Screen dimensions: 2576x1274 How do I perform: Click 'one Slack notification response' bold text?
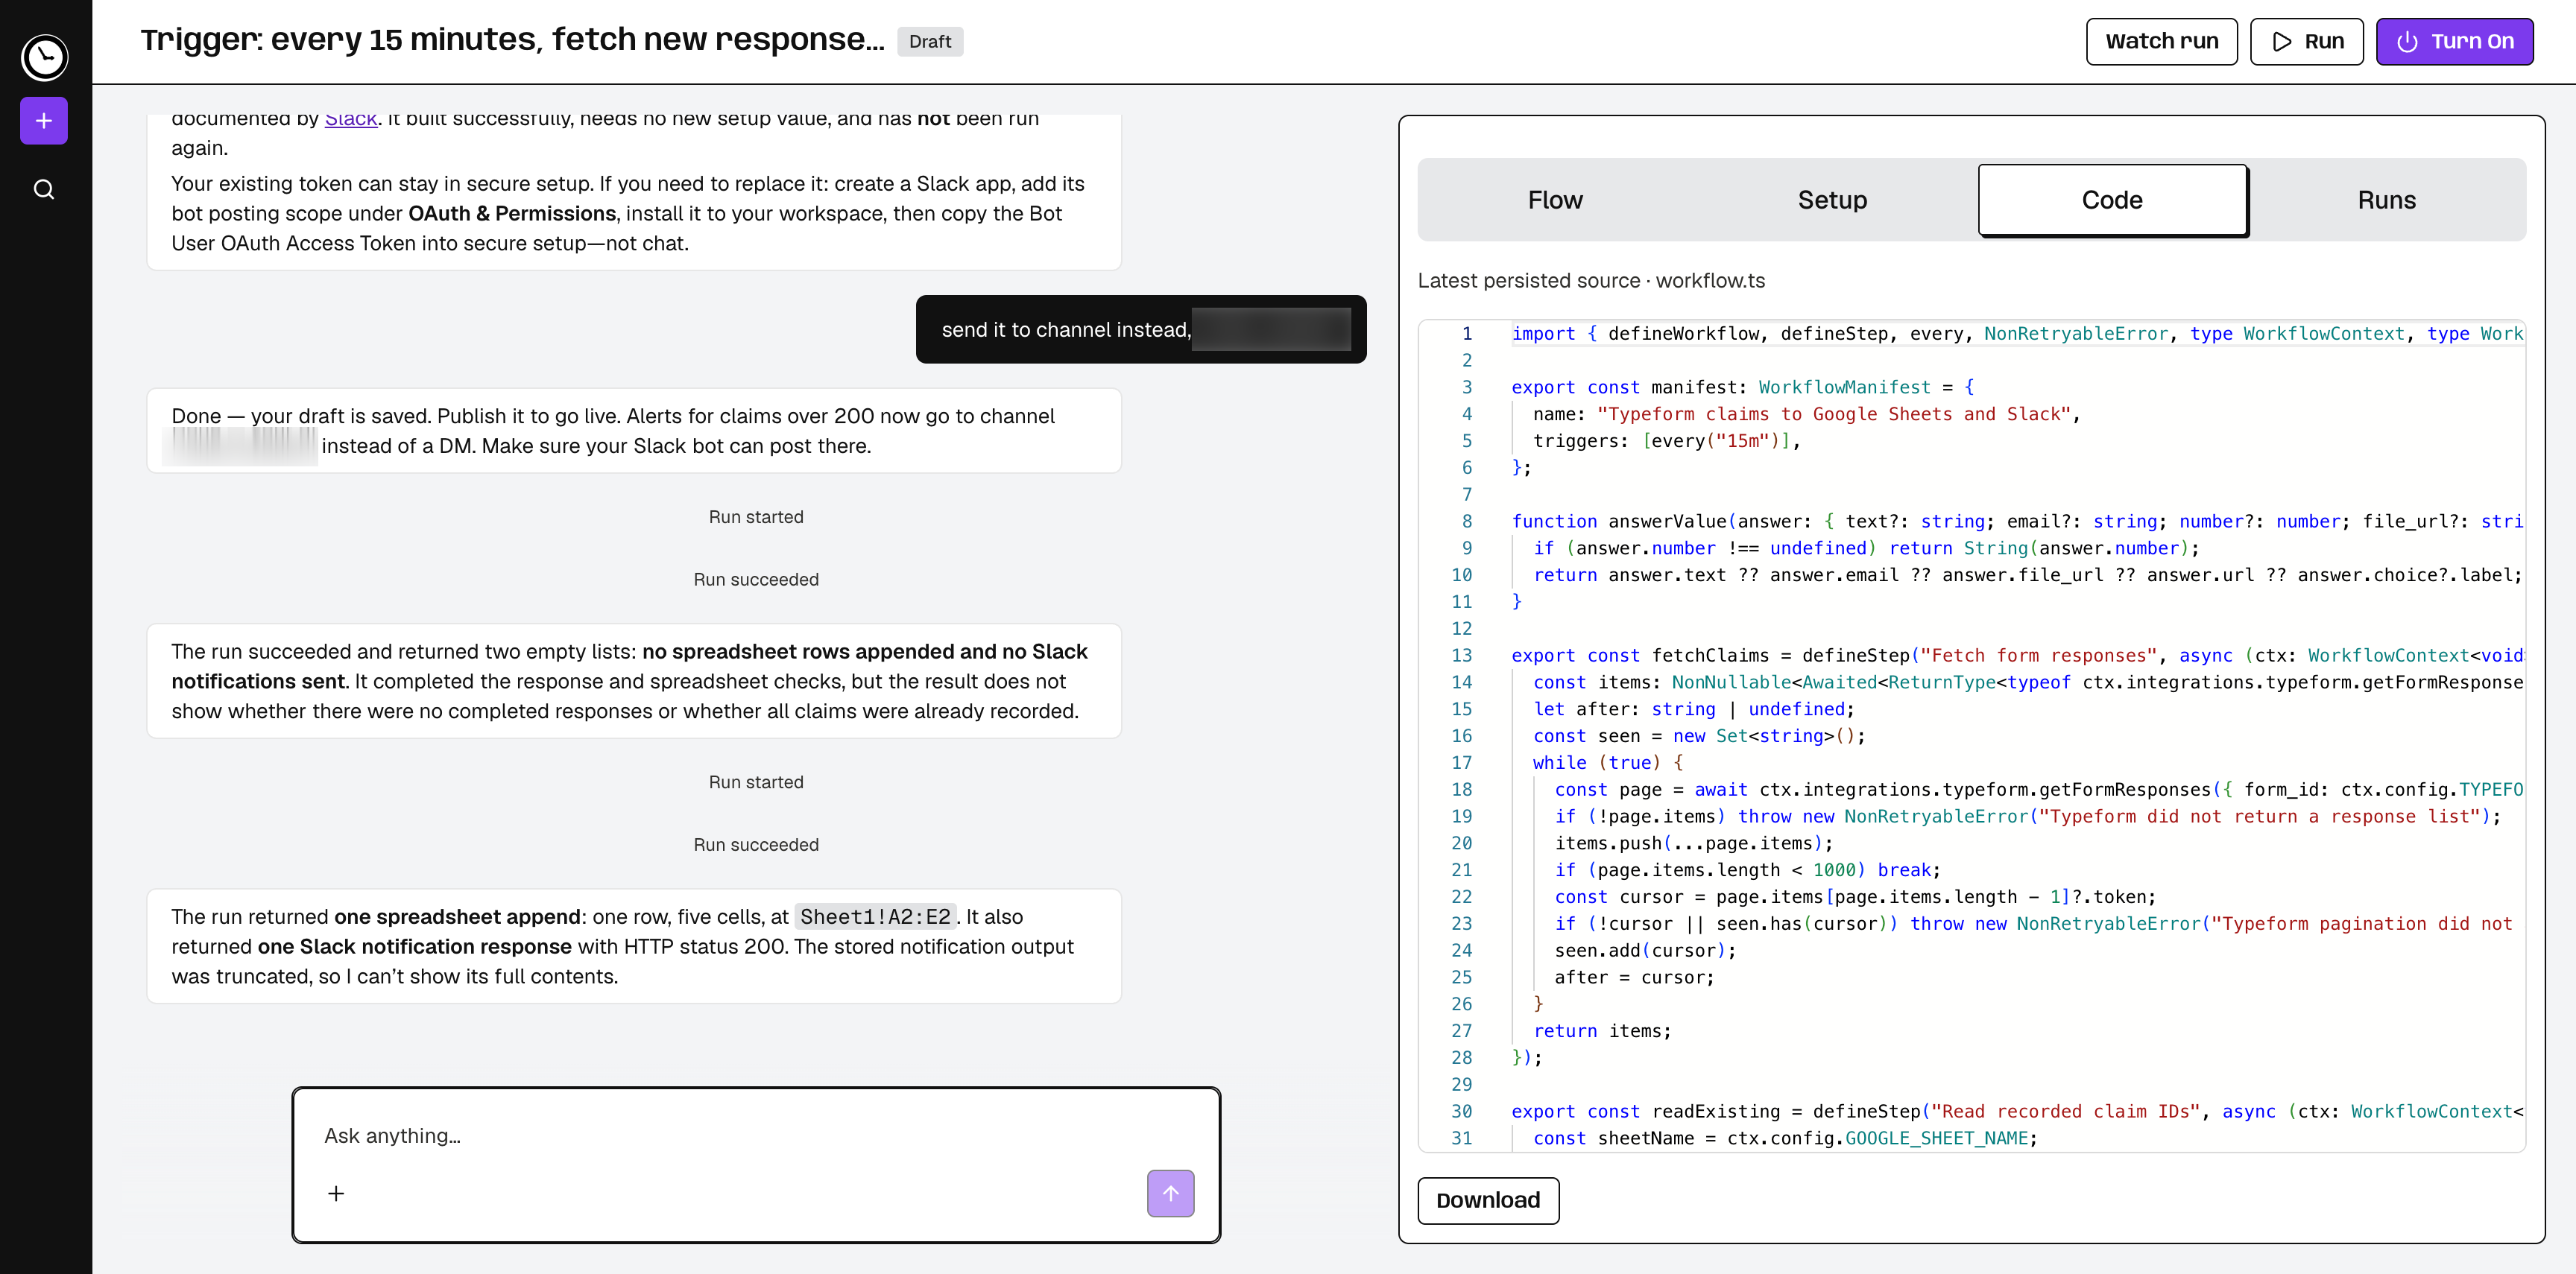pos(414,946)
